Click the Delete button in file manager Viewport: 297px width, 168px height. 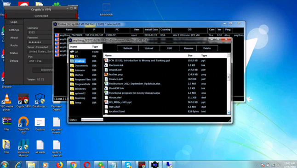coord(207,48)
